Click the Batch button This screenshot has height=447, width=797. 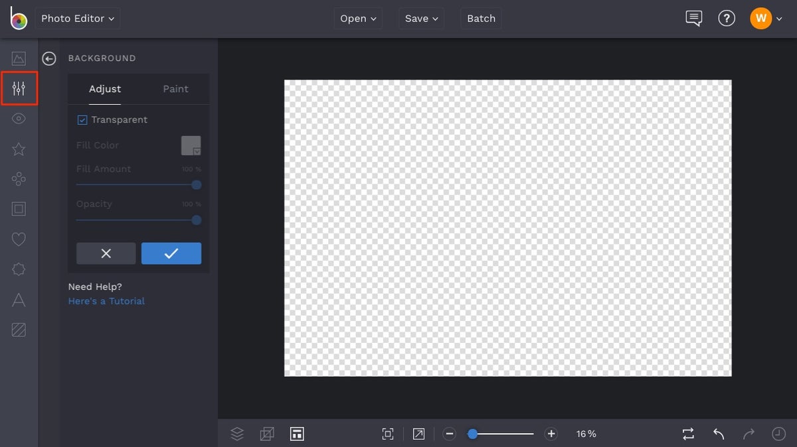tap(481, 18)
